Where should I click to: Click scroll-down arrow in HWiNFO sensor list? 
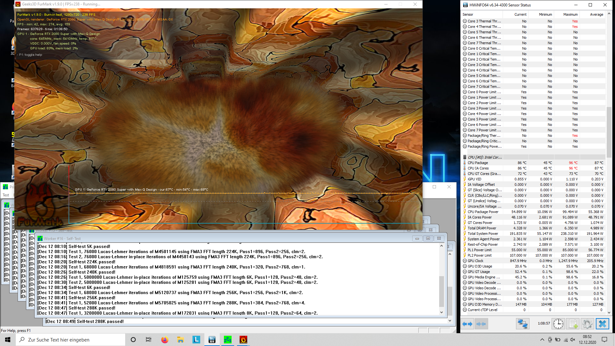pos(609,313)
